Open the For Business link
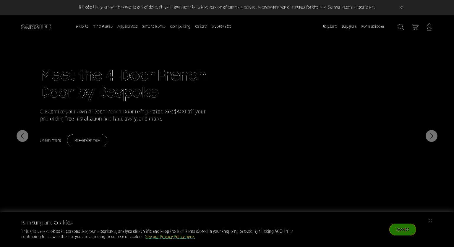454x247 pixels. (x=372, y=26)
